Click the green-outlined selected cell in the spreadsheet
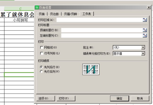153x105 pixels. [19, 75]
